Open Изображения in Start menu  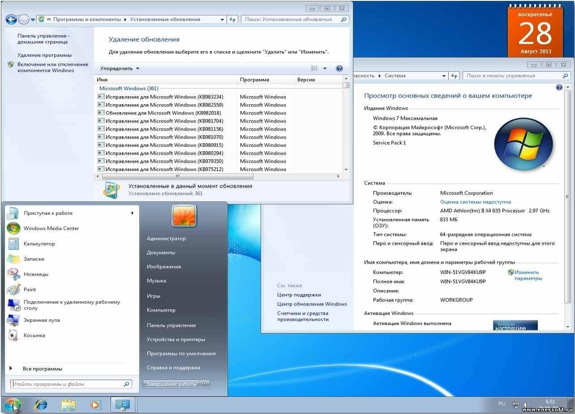[164, 267]
